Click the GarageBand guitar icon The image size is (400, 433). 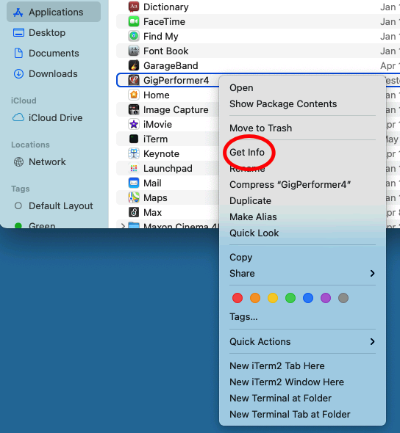click(134, 65)
